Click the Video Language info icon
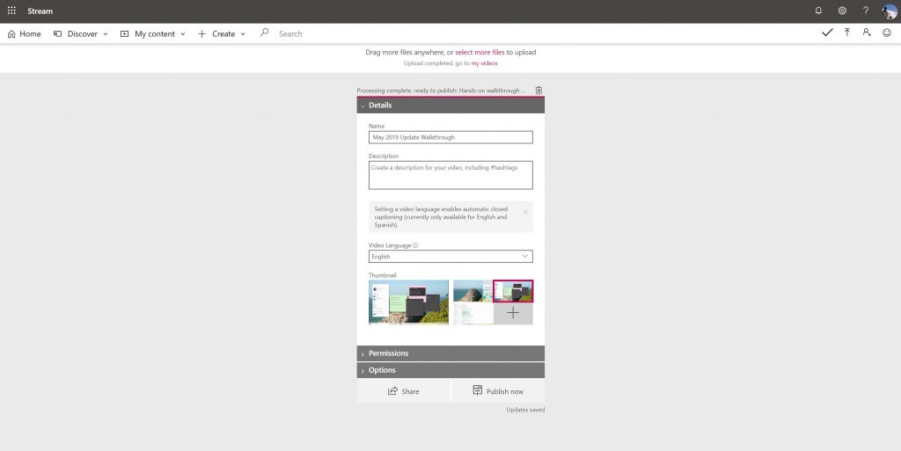The width and height of the screenshot is (901, 451). point(415,245)
